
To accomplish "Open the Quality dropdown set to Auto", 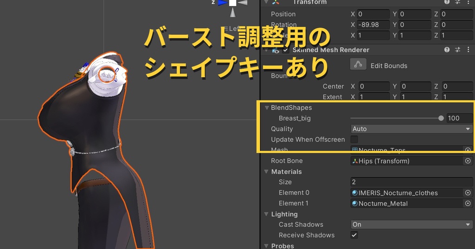I will click(x=411, y=129).
